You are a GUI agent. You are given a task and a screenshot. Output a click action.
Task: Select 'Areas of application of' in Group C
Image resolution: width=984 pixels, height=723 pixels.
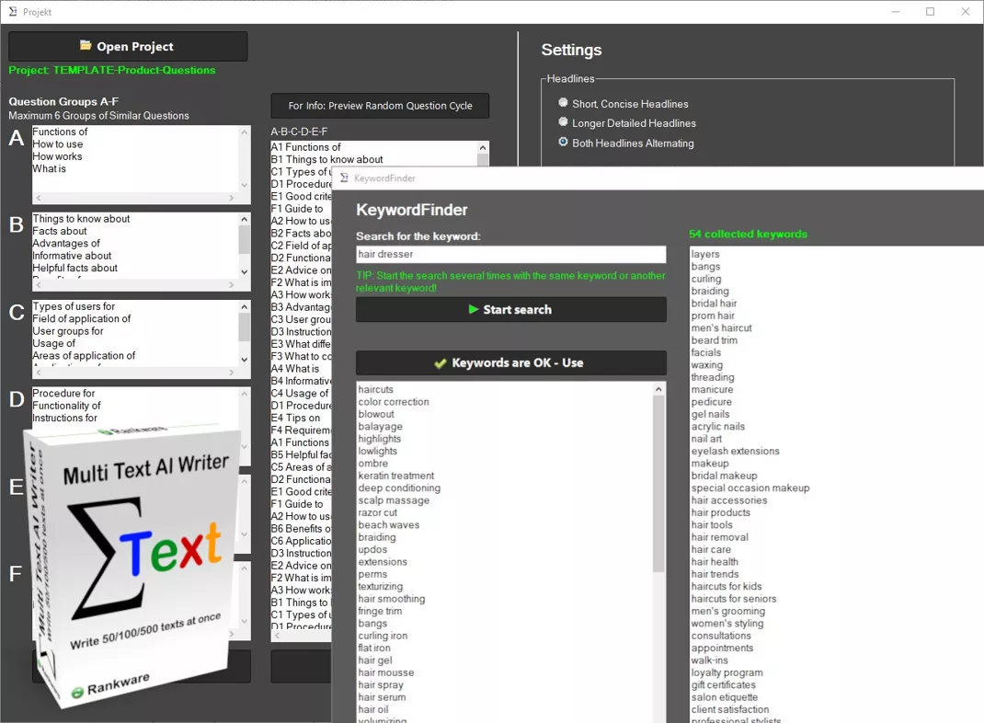[84, 355]
